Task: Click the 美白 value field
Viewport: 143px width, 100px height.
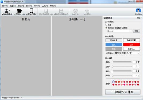Action: (x=135, y=62)
